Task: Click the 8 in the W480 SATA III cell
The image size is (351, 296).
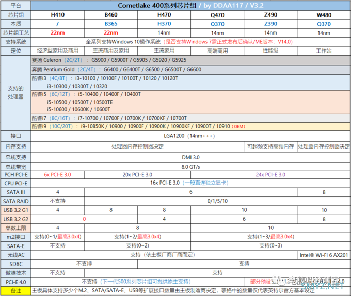Action: coord(324,192)
